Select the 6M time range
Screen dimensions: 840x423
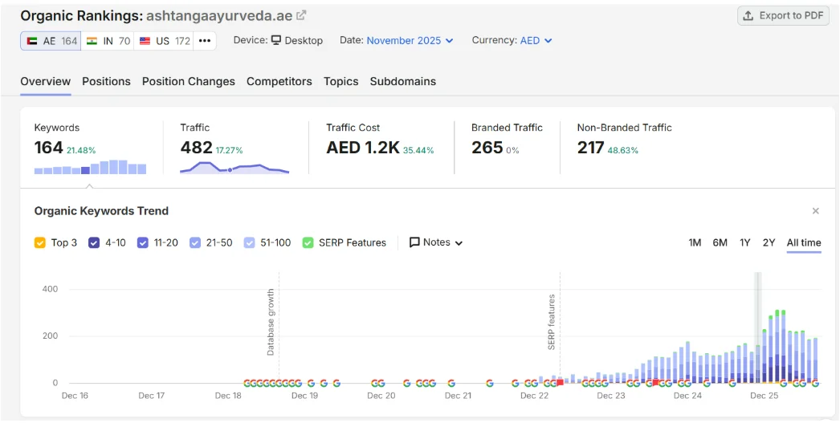tap(720, 242)
